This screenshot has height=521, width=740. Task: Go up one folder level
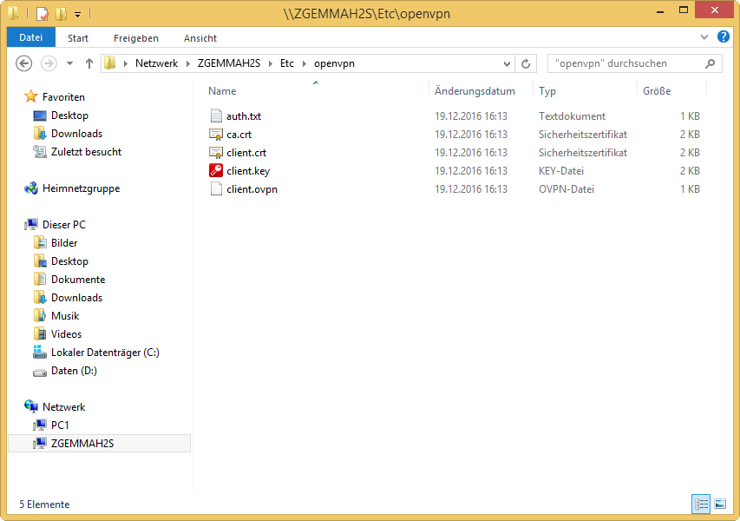point(89,63)
